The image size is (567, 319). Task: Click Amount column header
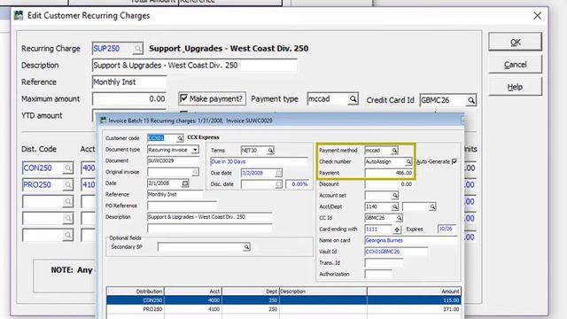tap(414, 292)
